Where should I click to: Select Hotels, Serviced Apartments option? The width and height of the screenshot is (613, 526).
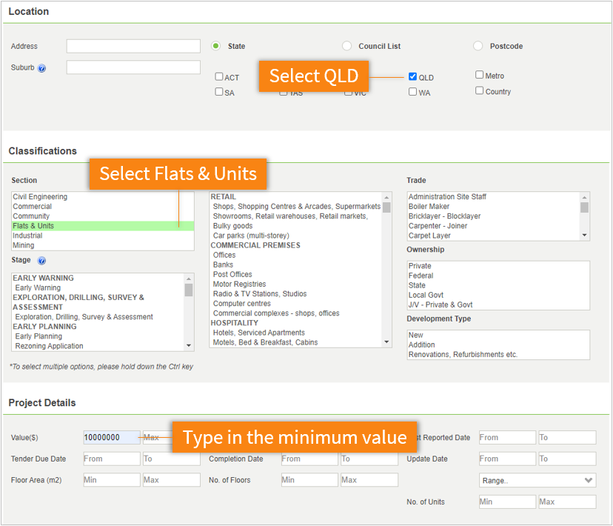tap(296, 333)
